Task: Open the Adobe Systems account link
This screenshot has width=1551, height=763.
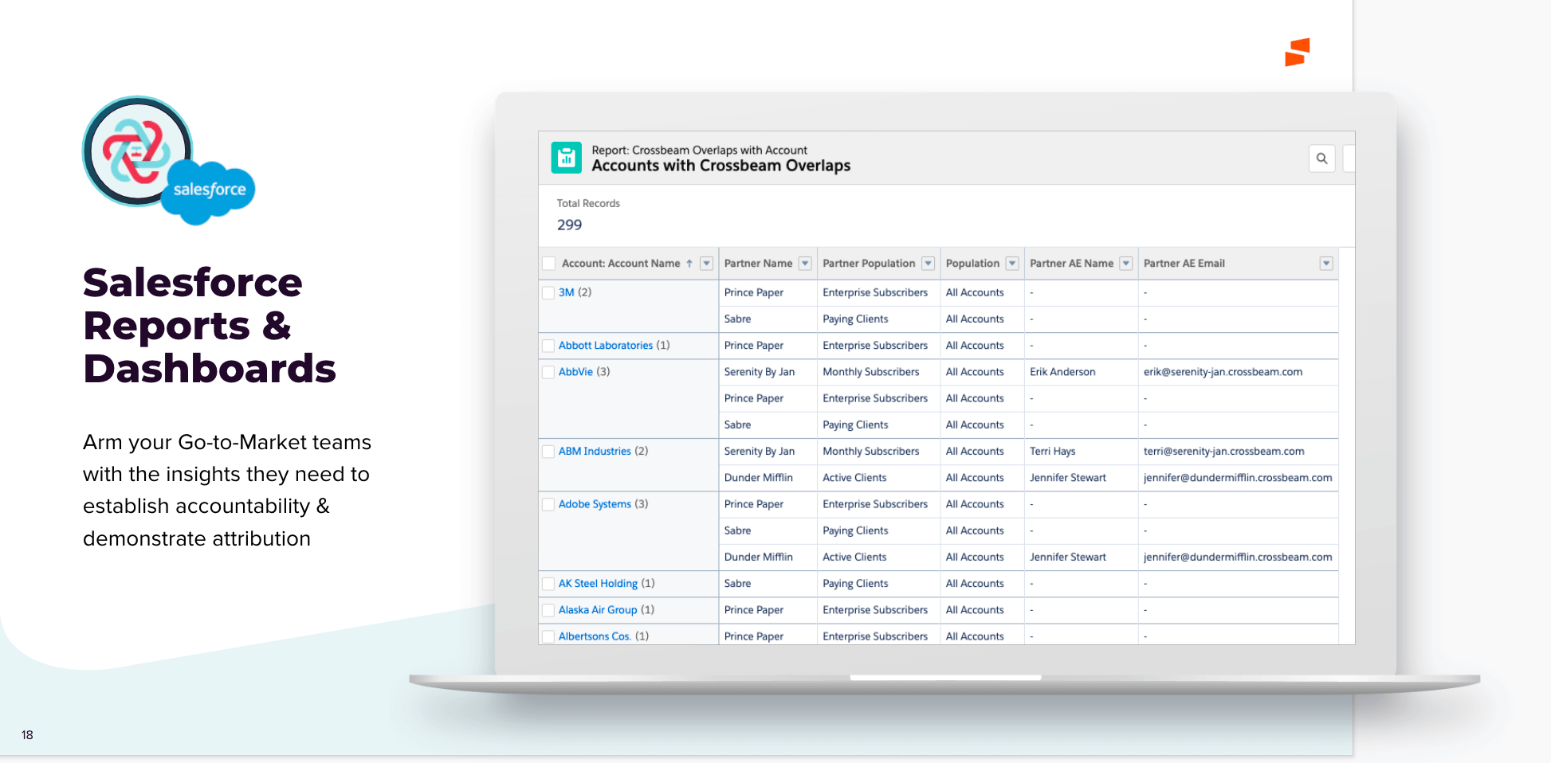Action: (x=595, y=504)
